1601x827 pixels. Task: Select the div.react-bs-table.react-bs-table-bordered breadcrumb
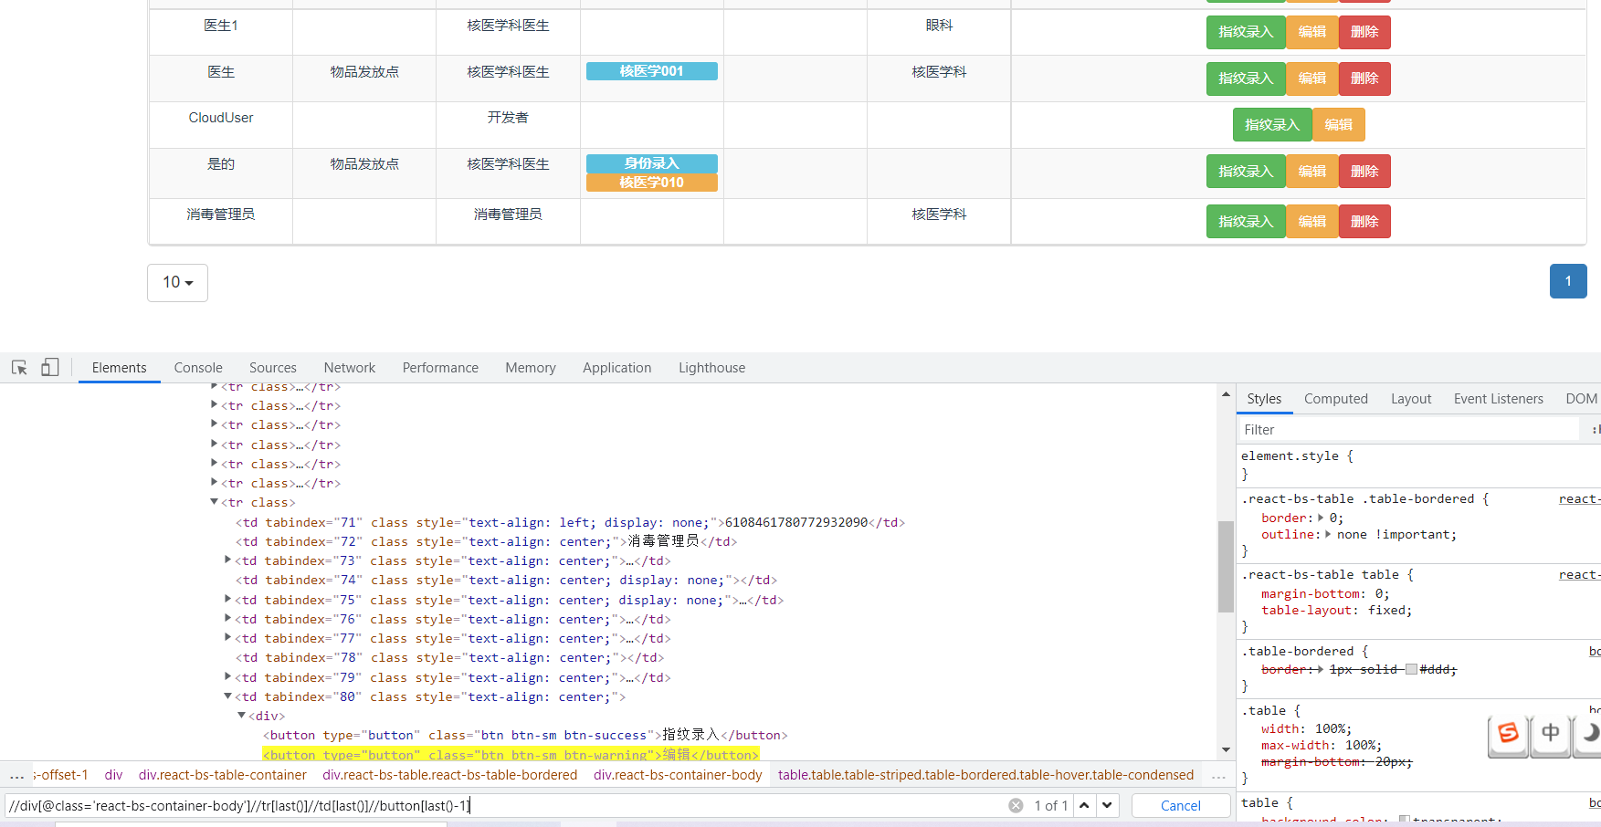pos(450,775)
